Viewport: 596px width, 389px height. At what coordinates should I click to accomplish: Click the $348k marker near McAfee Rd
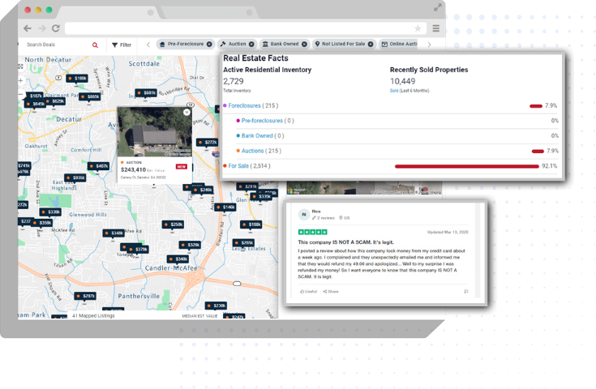[x=114, y=233]
